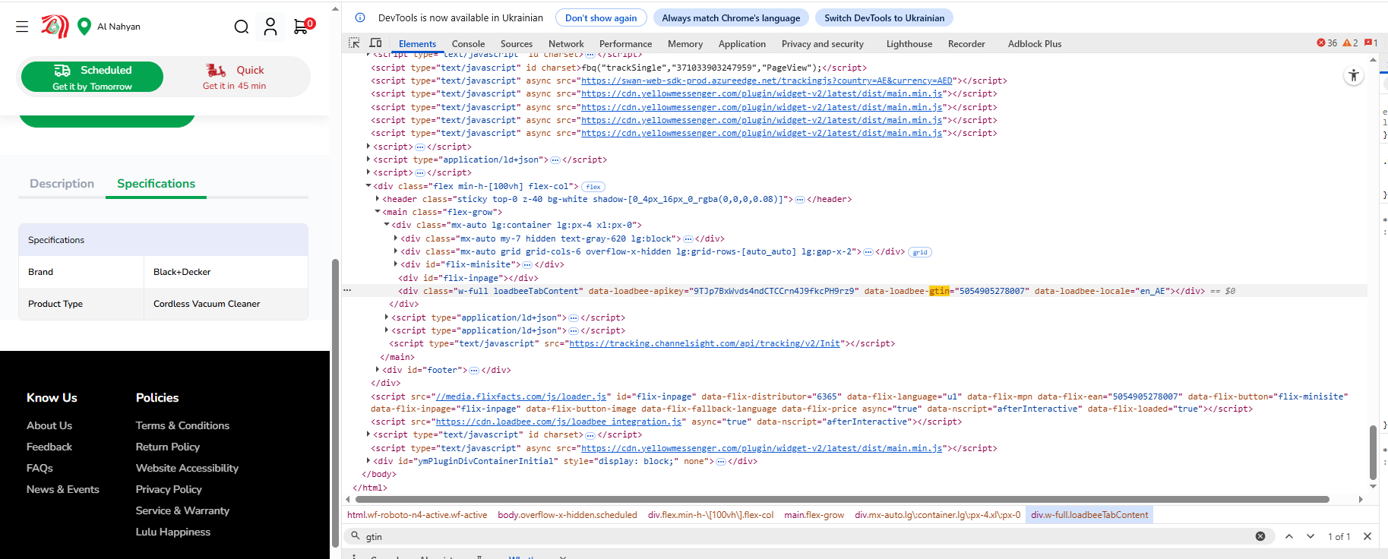Open the Adblock Plus tab
The height and width of the screenshot is (559, 1388).
1035,44
